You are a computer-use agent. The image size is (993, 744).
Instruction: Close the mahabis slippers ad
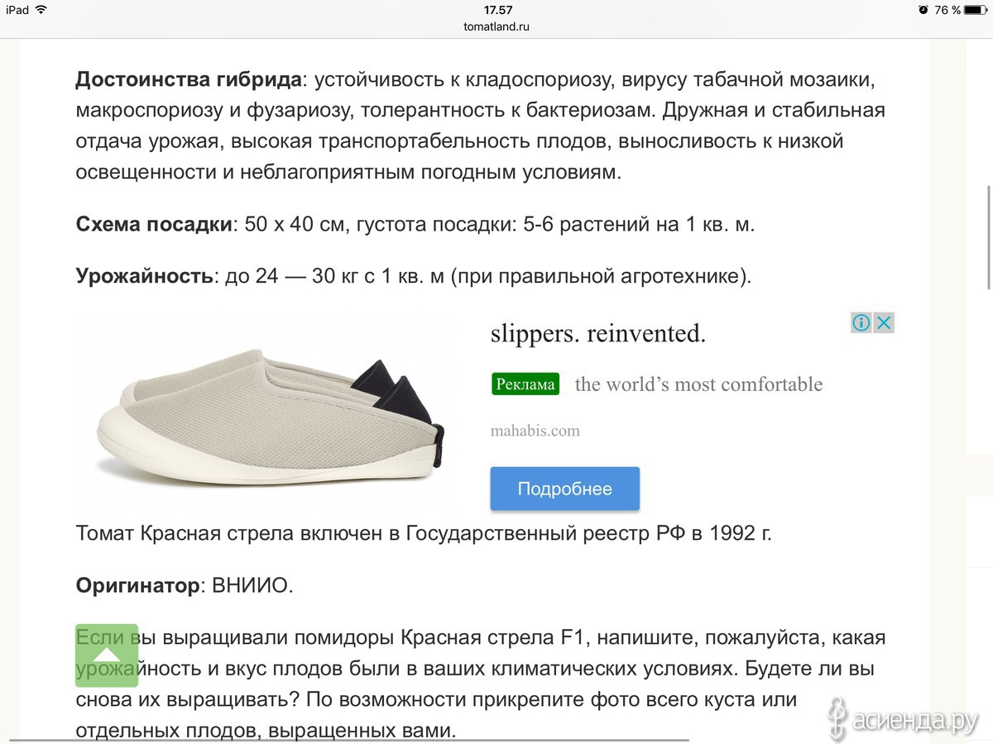884,322
